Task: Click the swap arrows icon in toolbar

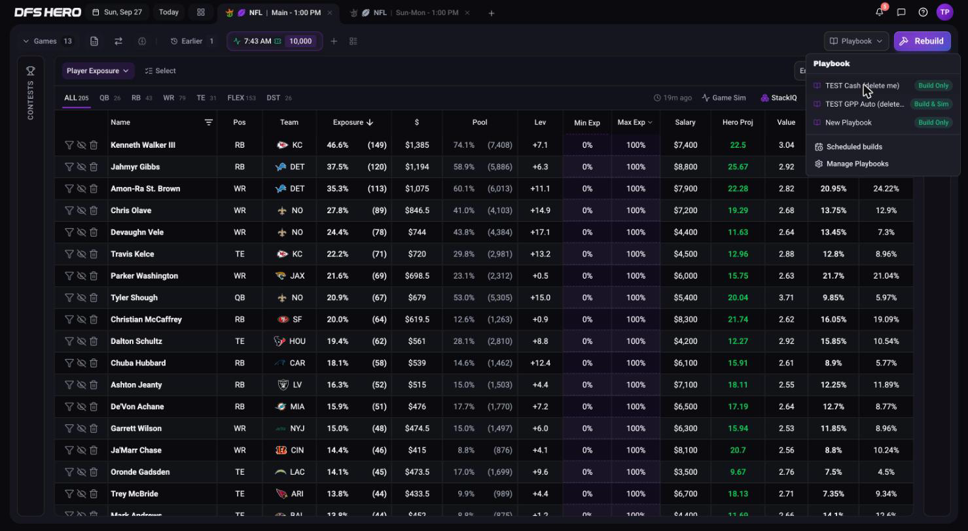Action: coord(118,41)
